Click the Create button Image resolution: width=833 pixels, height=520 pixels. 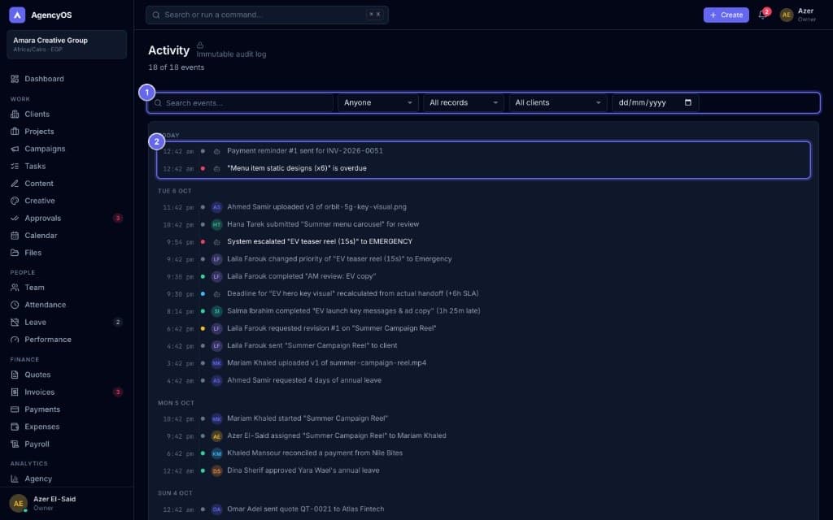(x=726, y=15)
